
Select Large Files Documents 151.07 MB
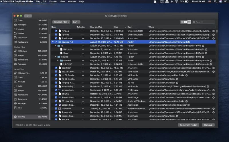click(x=31, y=99)
